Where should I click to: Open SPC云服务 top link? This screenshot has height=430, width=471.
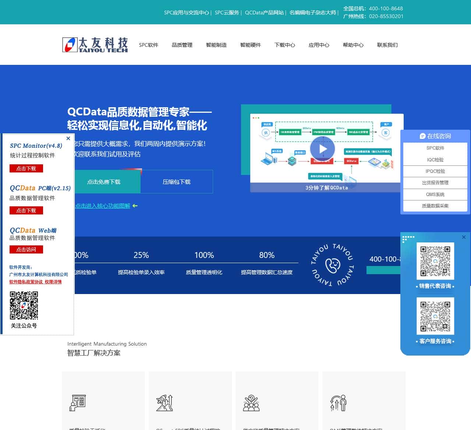[227, 13]
